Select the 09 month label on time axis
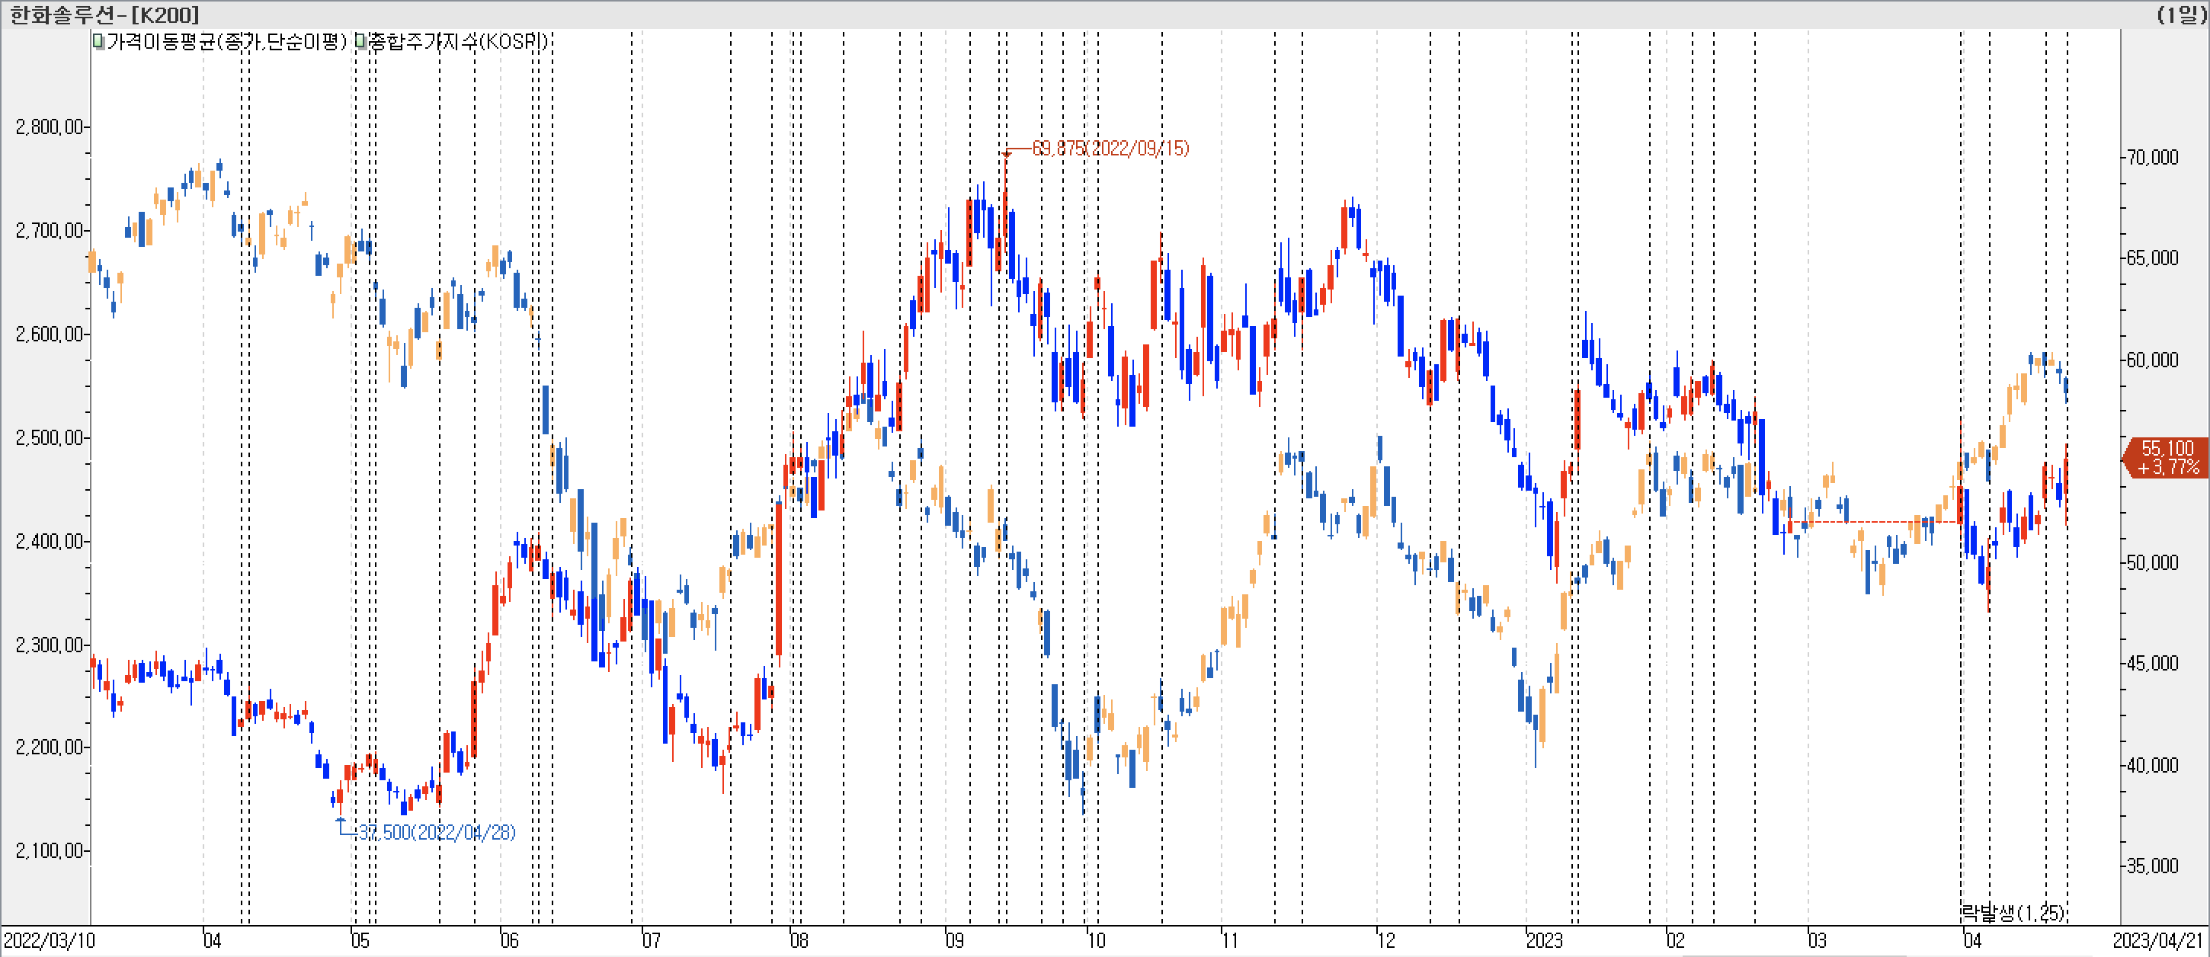Viewport: 2210px width, 957px height. pyautogui.click(x=955, y=941)
